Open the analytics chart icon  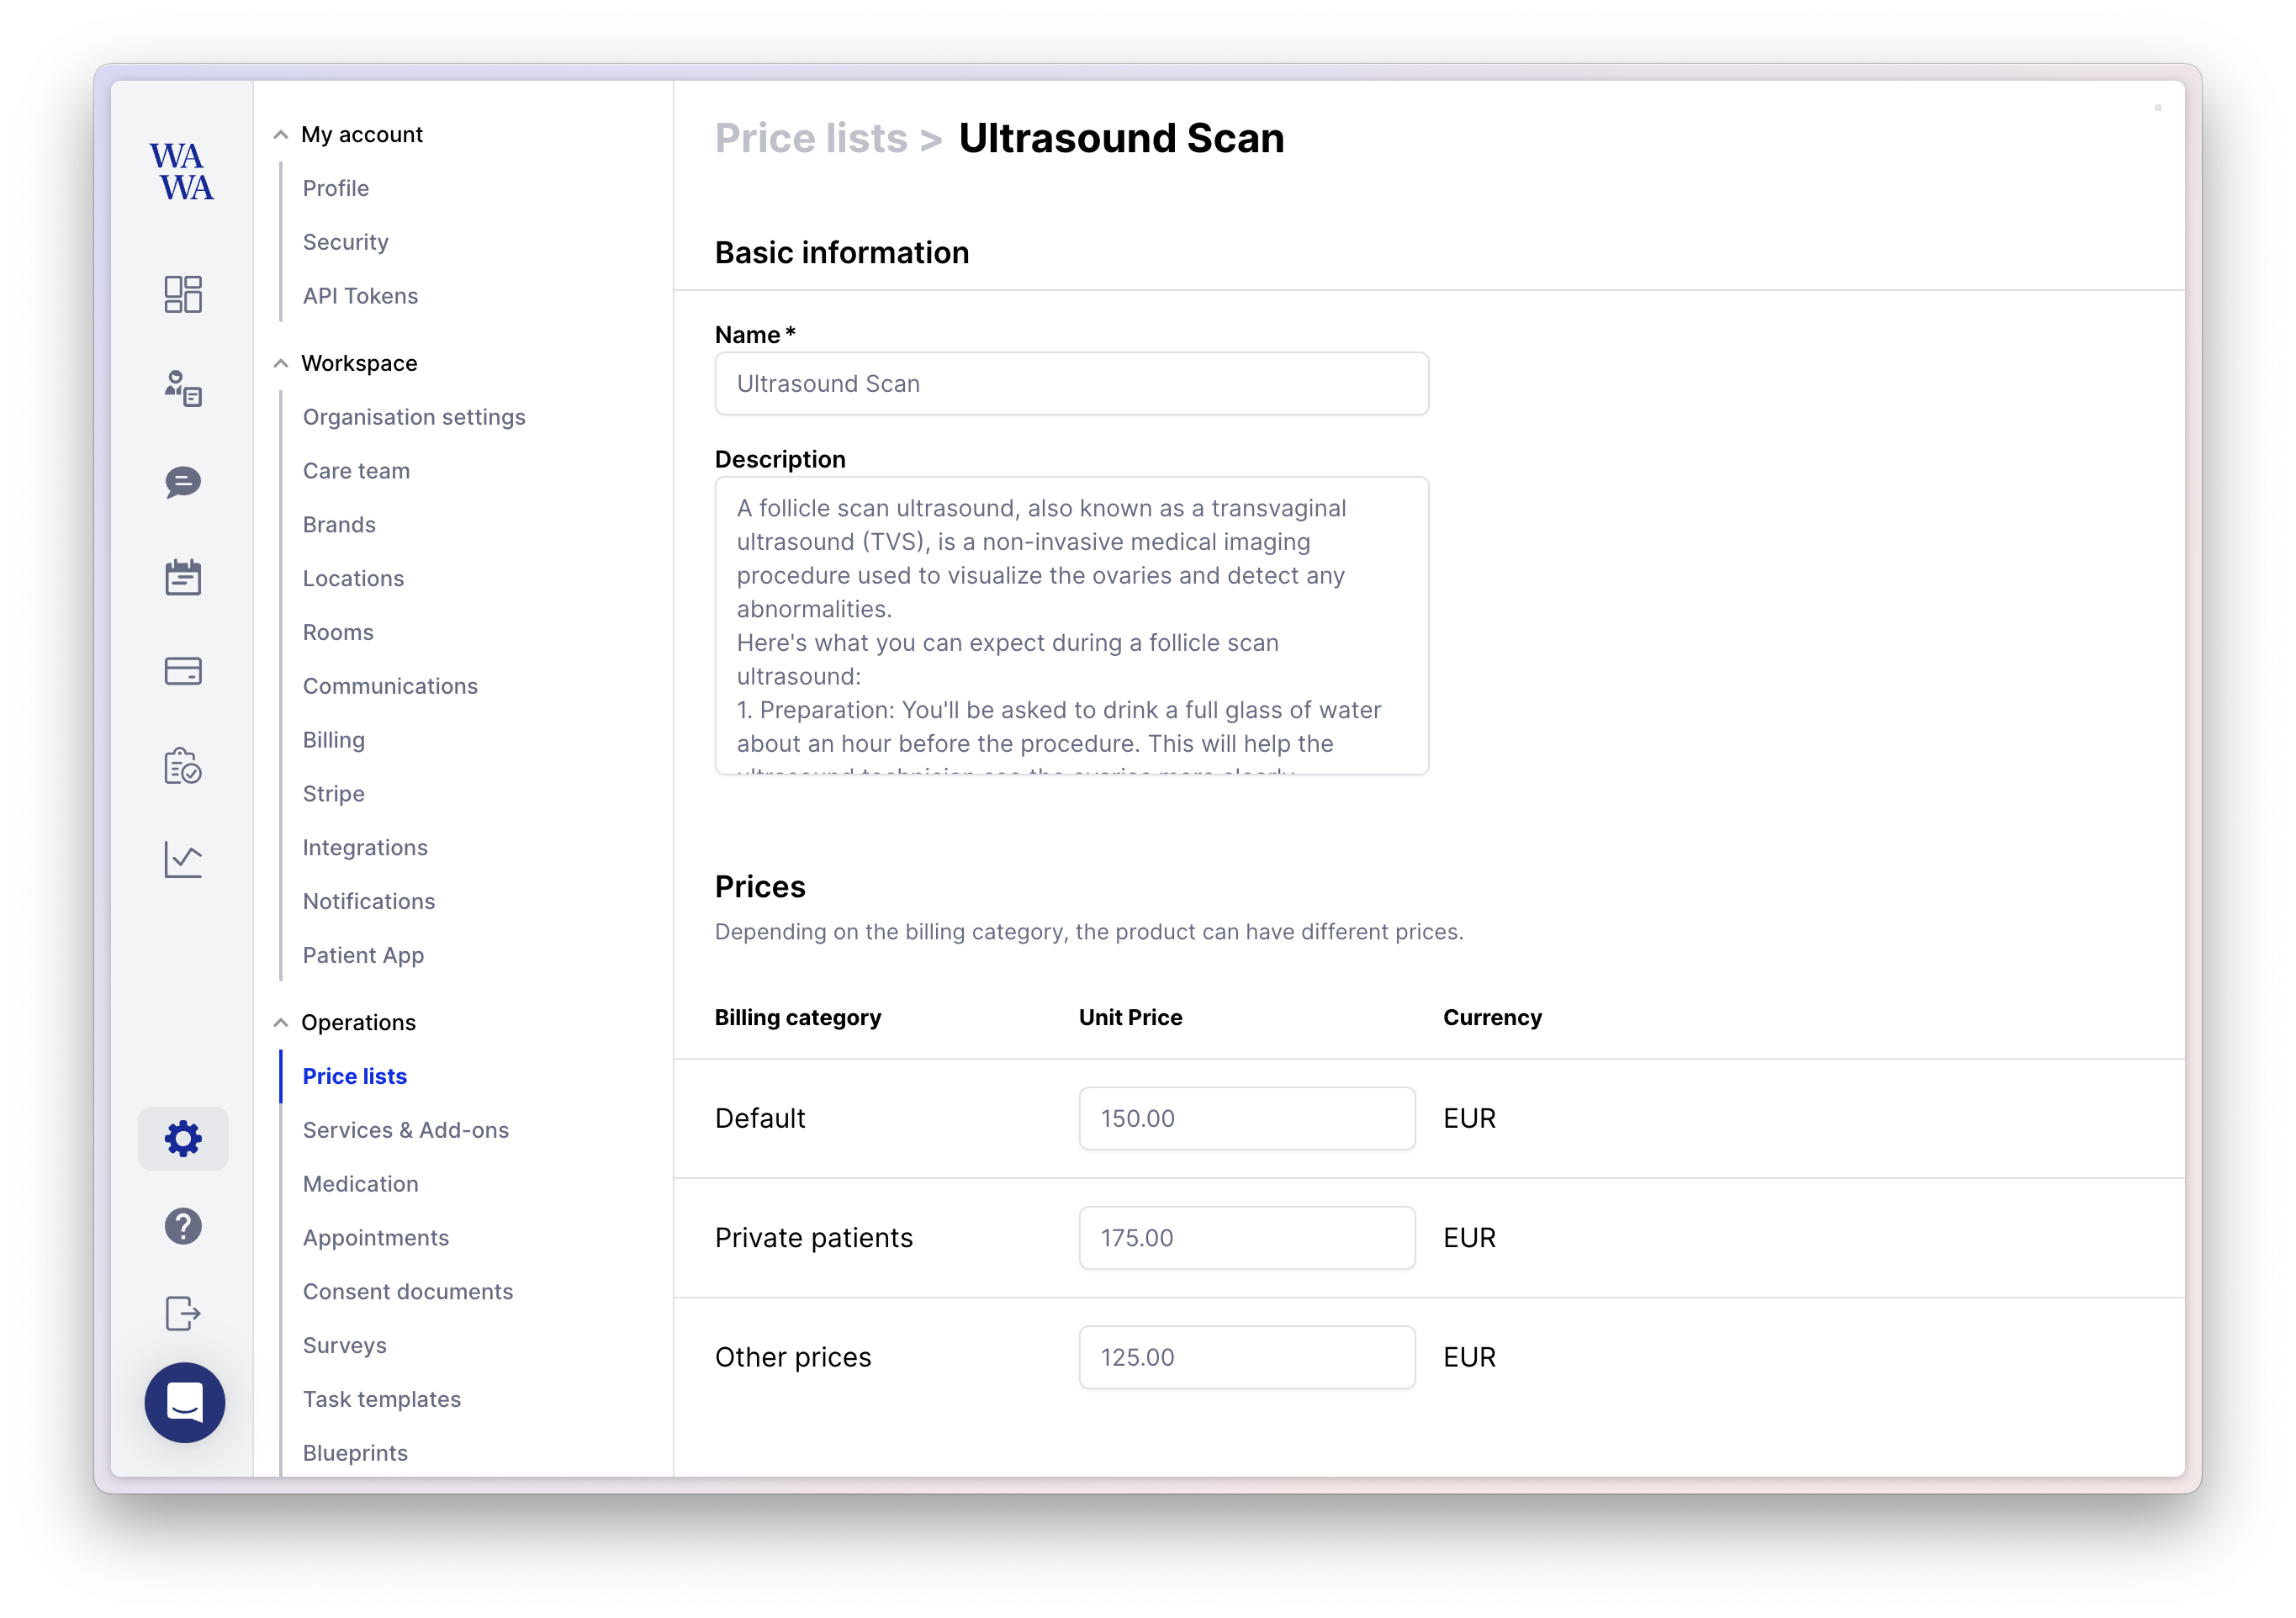(183, 859)
